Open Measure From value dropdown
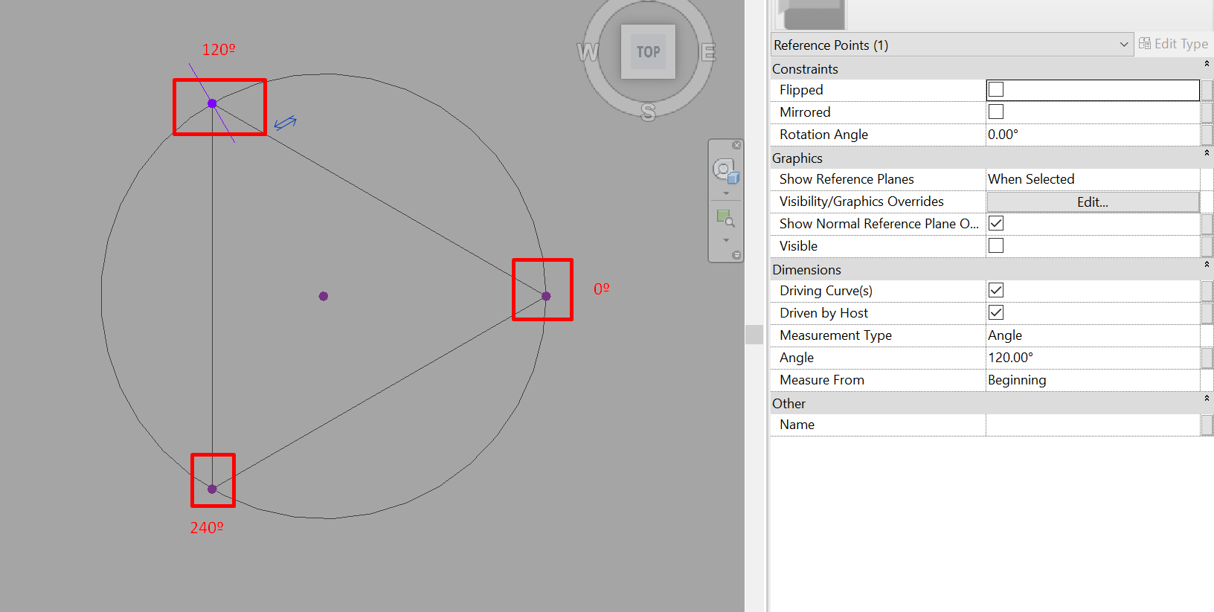This screenshot has width=1214, height=612. point(1093,380)
